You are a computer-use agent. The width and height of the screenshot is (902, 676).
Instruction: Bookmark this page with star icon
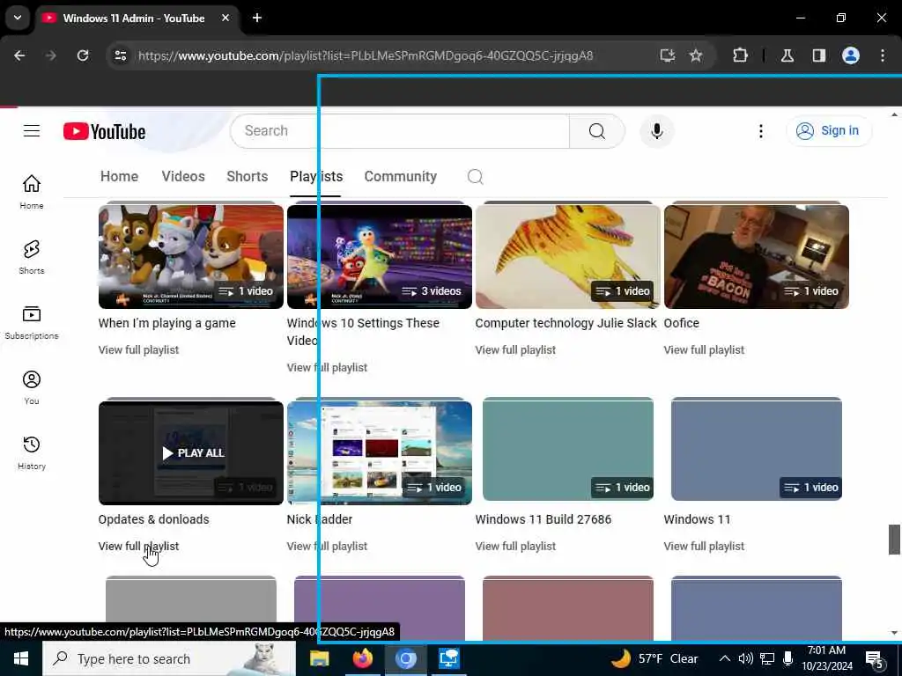696,55
